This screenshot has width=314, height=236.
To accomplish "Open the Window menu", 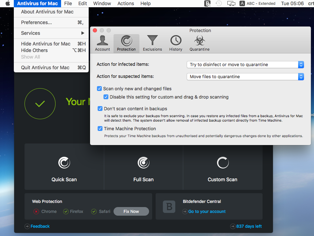I will pos(102,3).
